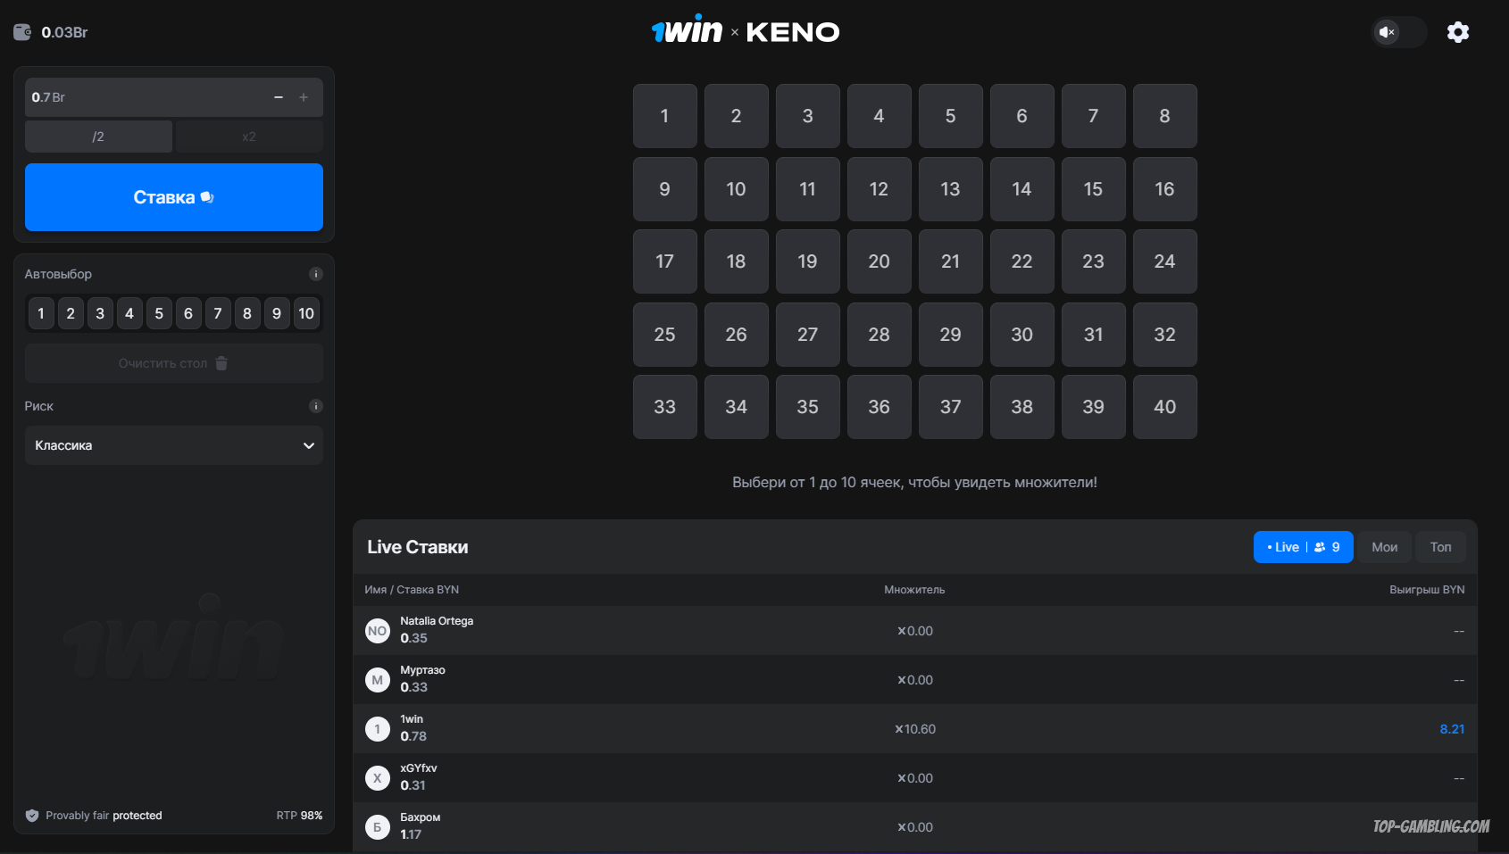
Task: Pick cell 37 on the board
Action: pyautogui.click(x=950, y=407)
